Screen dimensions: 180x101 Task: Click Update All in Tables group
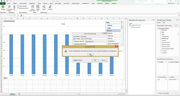pyautogui.click(x=38, y=8)
